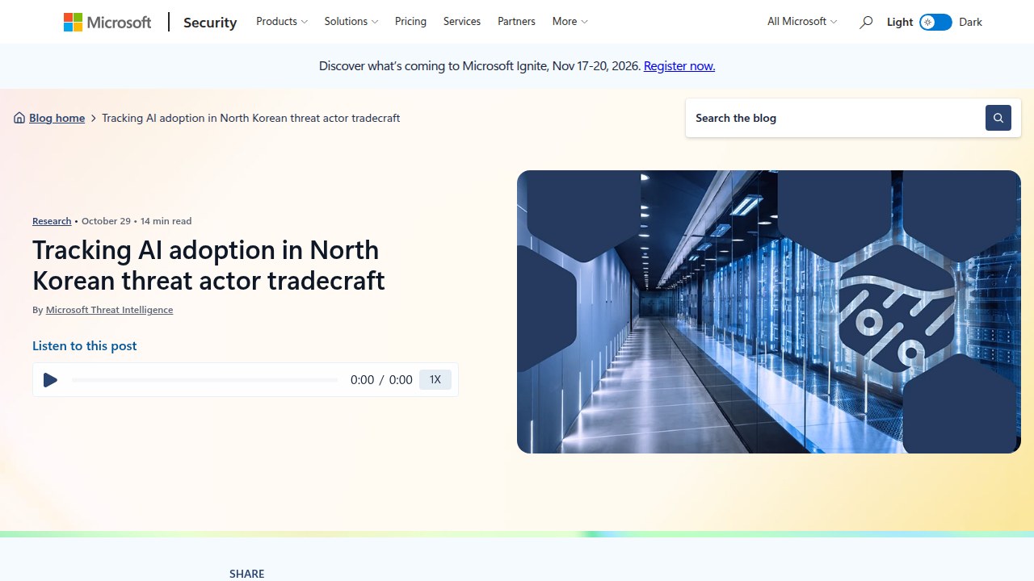The image size is (1034, 581).
Task: Toggle the Light/Dark theme switch
Action: (935, 23)
